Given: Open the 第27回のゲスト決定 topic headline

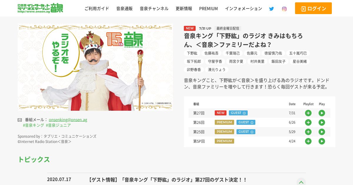Looking at the screenshot, I should pyautogui.click(x=167, y=180).
